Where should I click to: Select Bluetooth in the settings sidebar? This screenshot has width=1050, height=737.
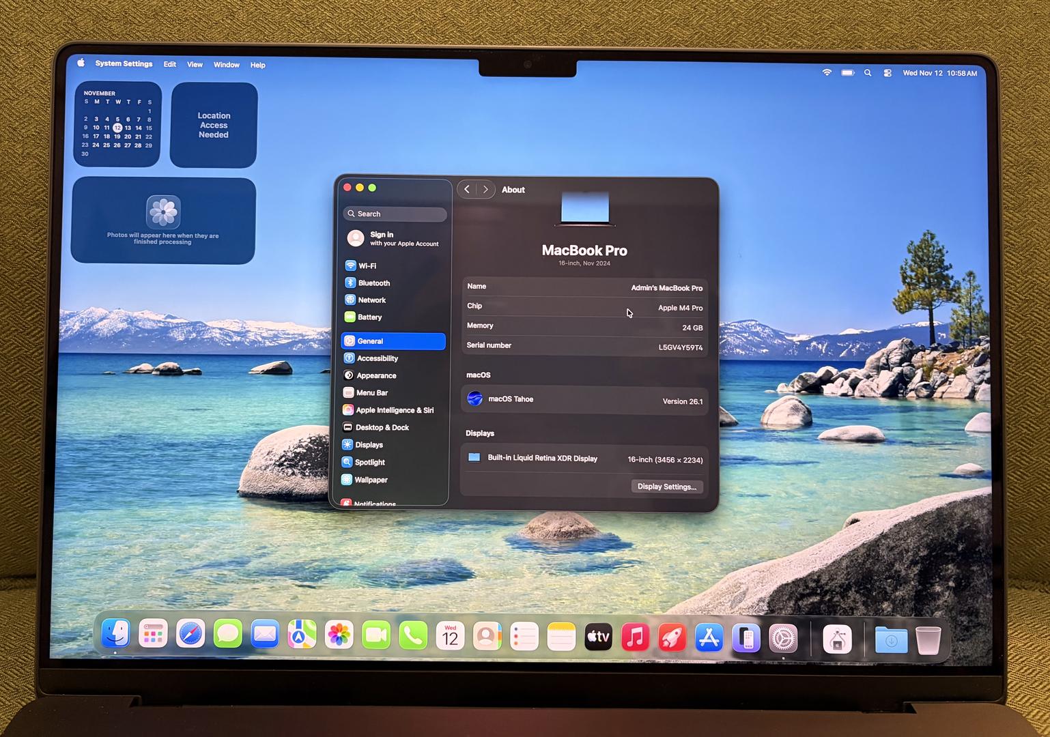point(373,283)
